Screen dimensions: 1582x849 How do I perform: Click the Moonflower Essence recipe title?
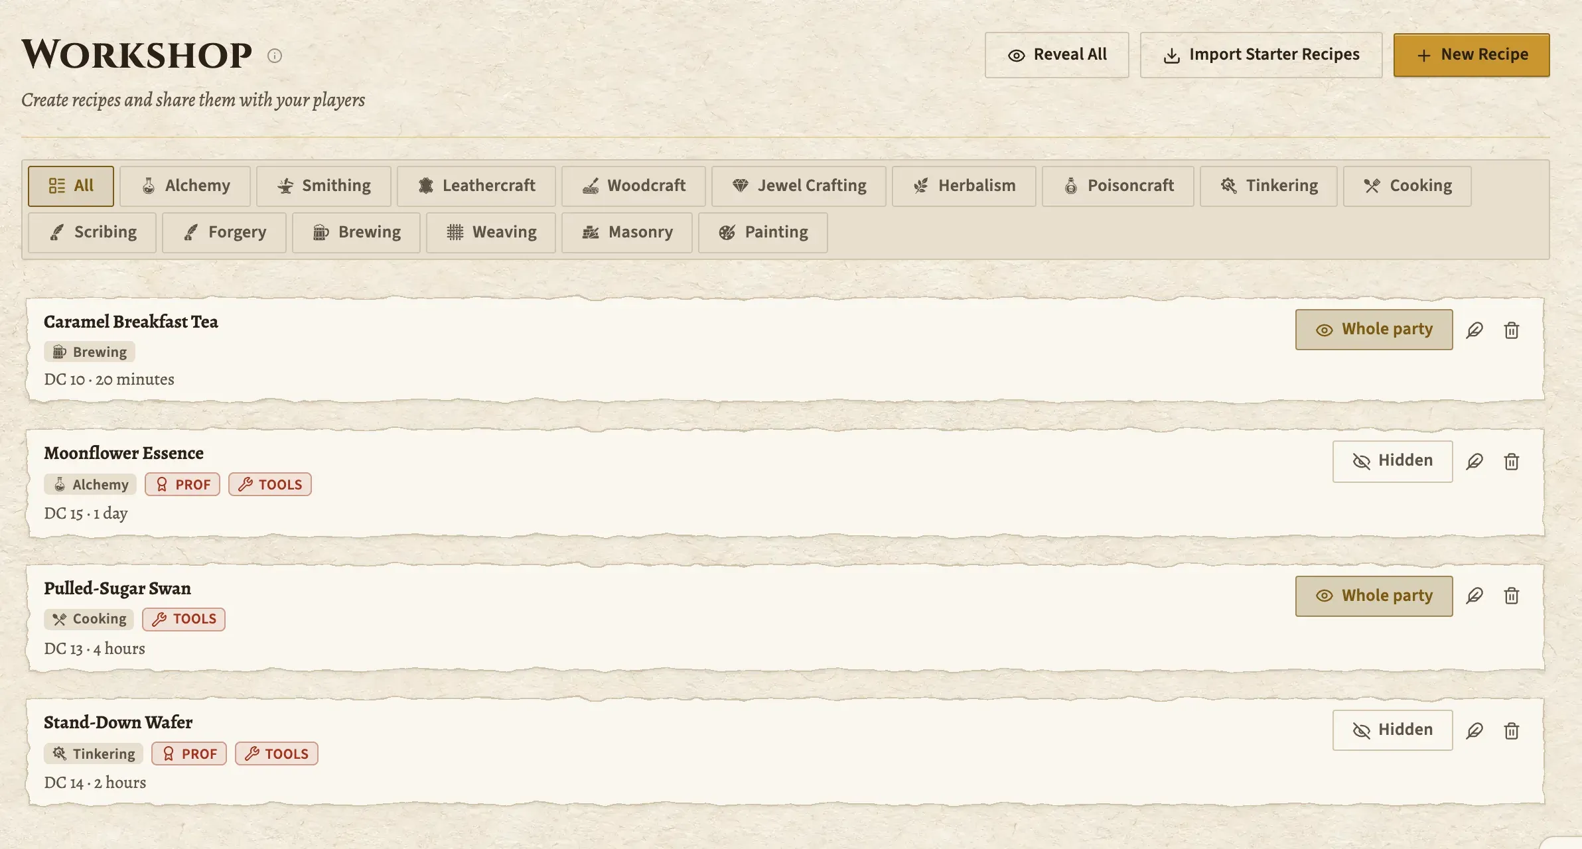pos(123,453)
